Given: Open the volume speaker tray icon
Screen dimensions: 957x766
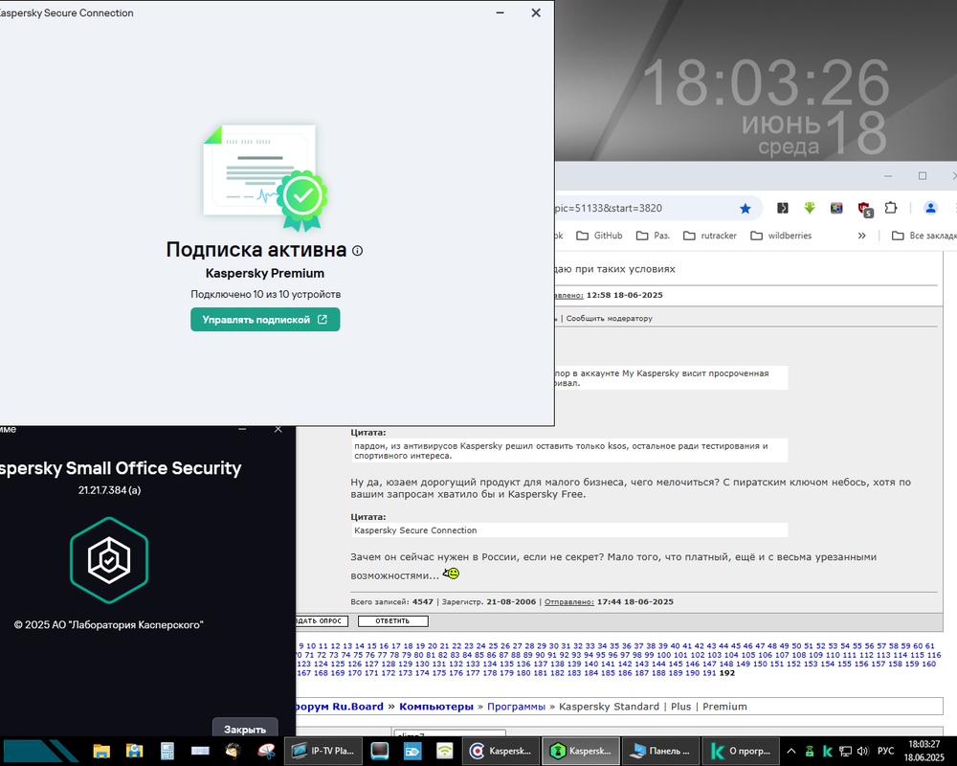Looking at the screenshot, I should pyautogui.click(x=863, y=752).
